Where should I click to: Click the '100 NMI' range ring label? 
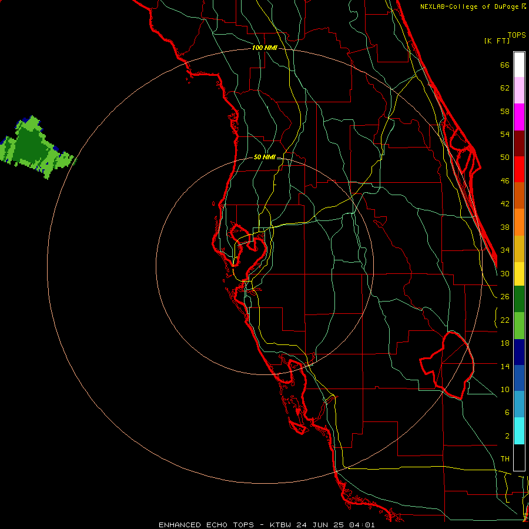click(264, 48)
